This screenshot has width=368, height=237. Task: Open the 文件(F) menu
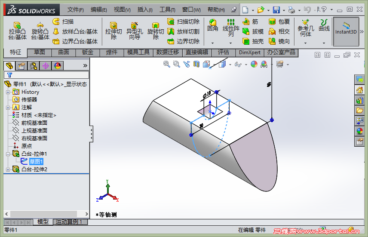[x=75, y=9]
